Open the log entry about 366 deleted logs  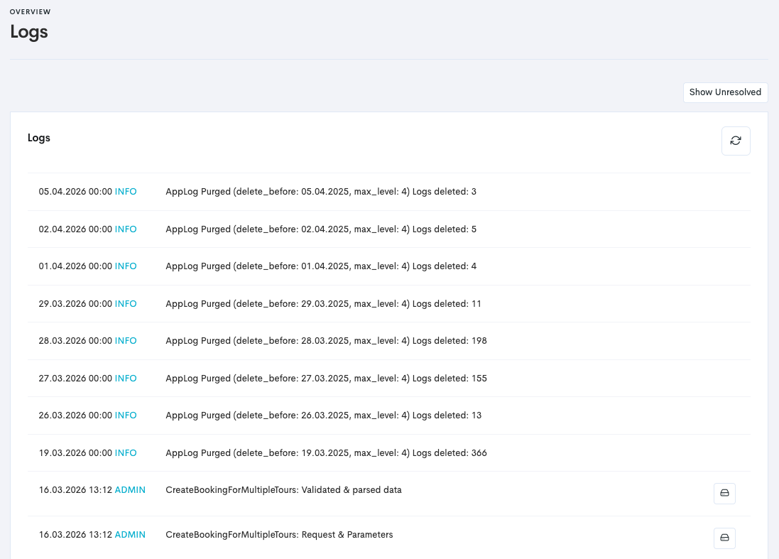(326, 452)
